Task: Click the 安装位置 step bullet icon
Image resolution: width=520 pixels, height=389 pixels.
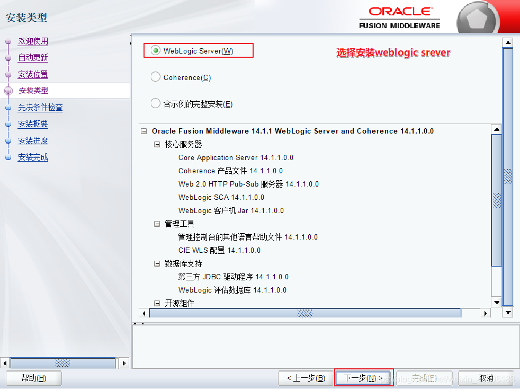Action: tap(8, 75)
